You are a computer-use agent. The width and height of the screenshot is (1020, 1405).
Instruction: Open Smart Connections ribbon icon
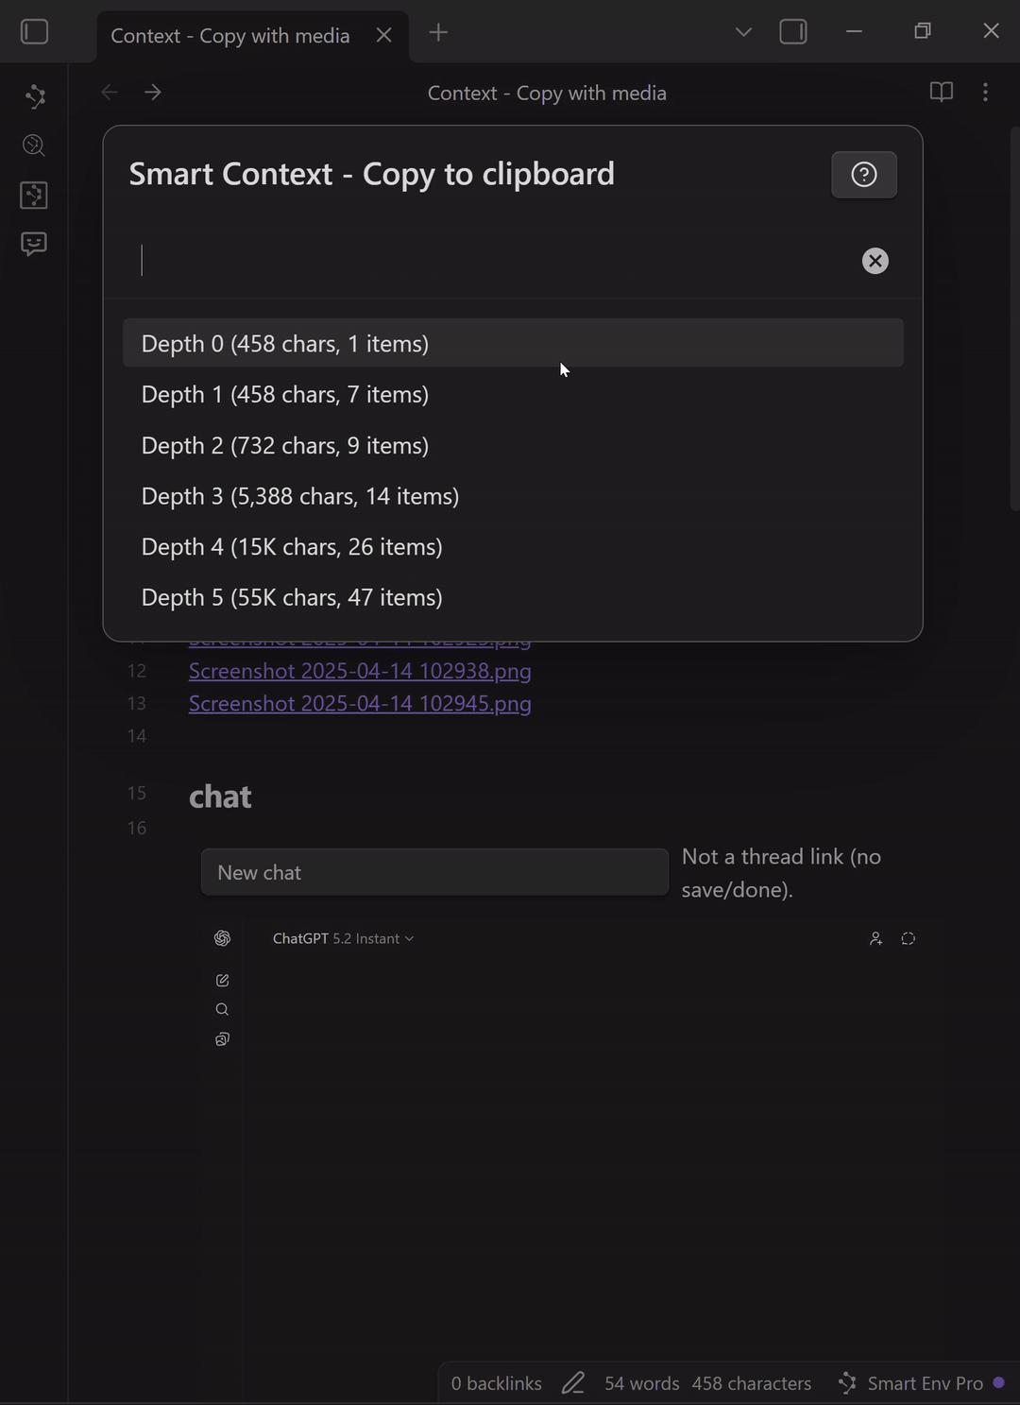pyautogui.click(x=34, y=95)
